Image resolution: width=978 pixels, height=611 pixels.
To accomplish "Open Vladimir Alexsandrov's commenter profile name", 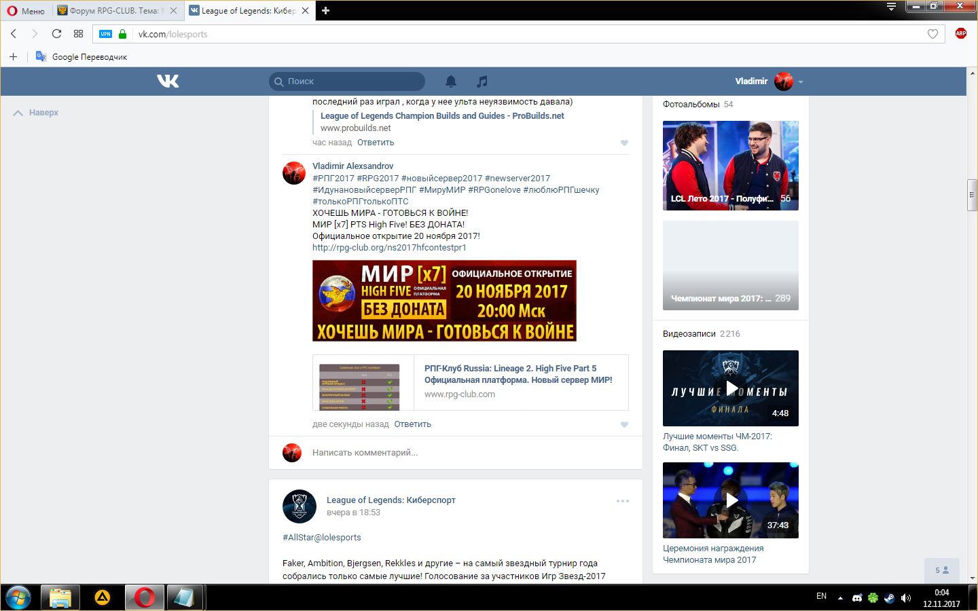I will click(352, 166).
